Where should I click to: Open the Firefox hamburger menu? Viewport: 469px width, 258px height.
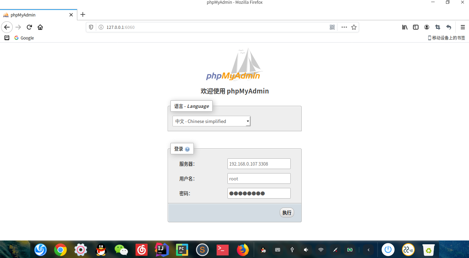tap(462, 27)
